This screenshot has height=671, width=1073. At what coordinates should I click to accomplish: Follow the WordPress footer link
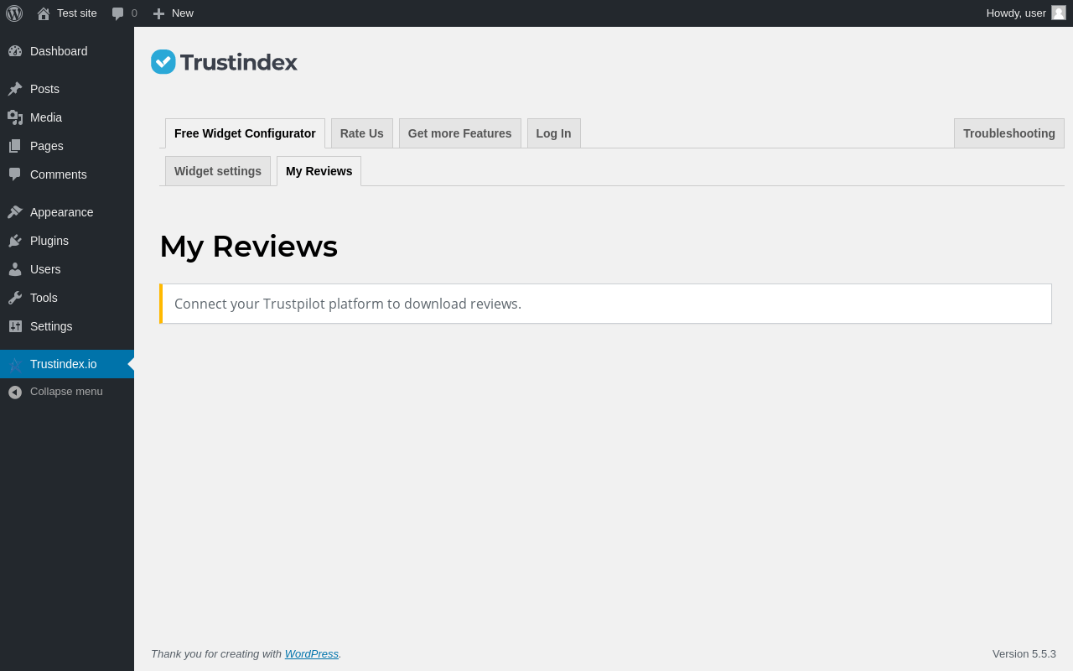point(312,653)
